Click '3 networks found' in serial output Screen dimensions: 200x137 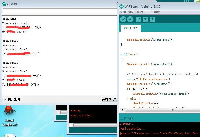click(15, 71)
